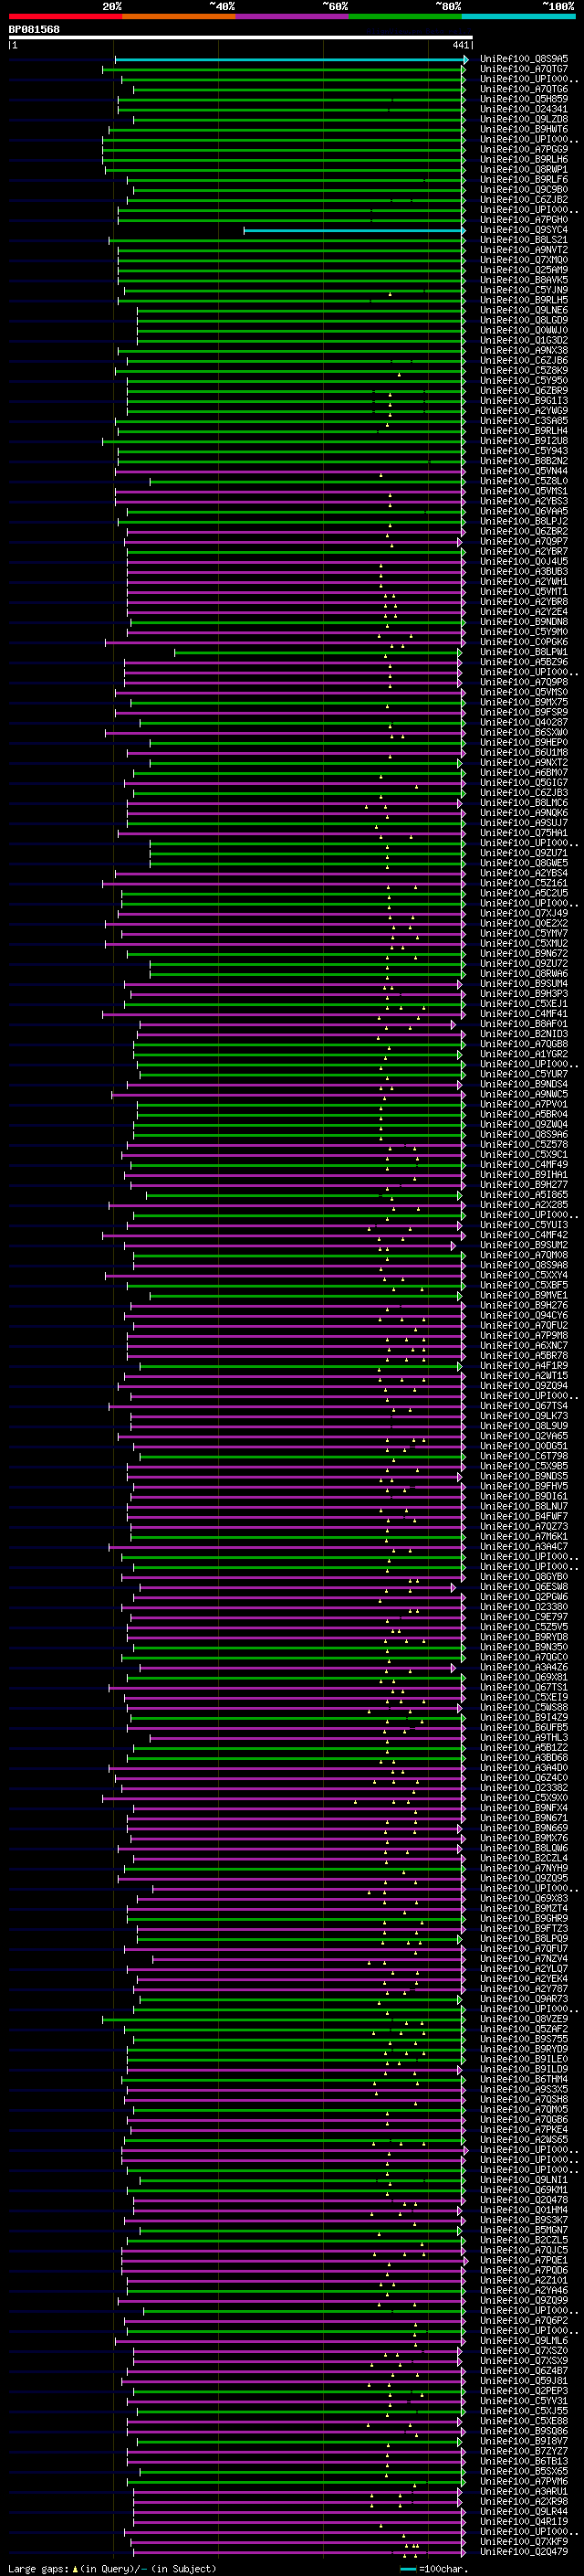Click the red 20% identity legend segment
The width and height of the screenshot is (584, 2576).
66,16
